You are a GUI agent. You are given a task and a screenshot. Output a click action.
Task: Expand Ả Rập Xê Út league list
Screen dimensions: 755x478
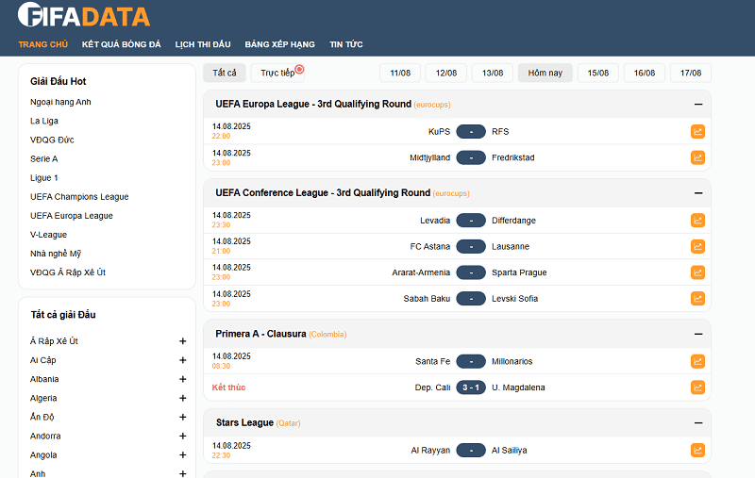click(183, 341)
